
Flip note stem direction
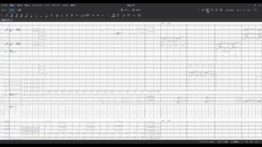pos(118,16)
